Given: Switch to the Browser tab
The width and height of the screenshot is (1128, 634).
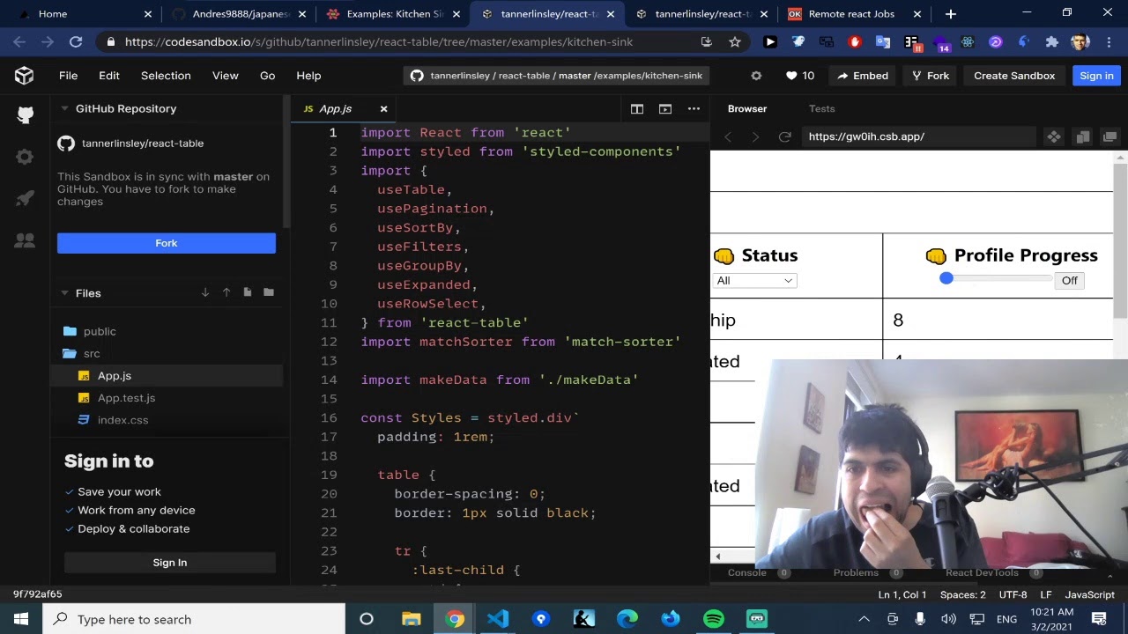Looking at the screenshot, I should coord(747,108).
